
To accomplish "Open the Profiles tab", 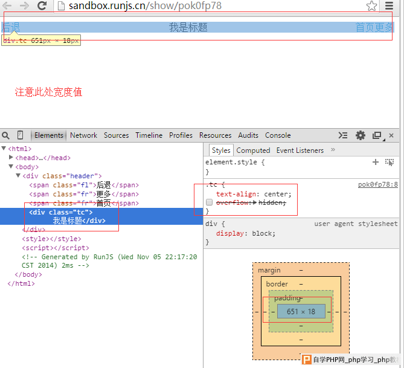I will pyautogui.click(x=181, y=135).
